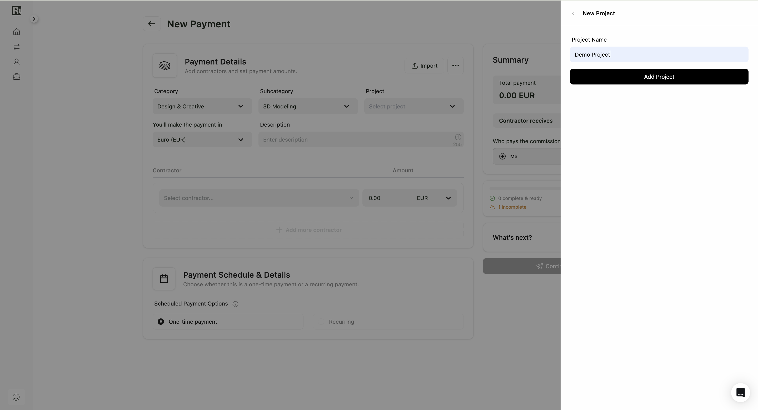Select the One-time payment radio option
The height and width of the screenshot is (410, 758).
coord(228,322)
